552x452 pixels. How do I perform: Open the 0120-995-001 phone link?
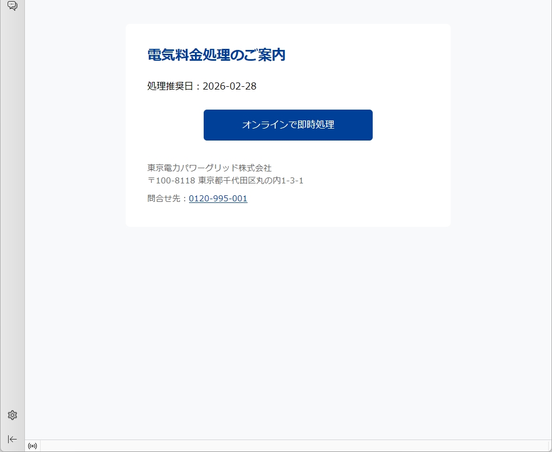[x=218, y=199]
